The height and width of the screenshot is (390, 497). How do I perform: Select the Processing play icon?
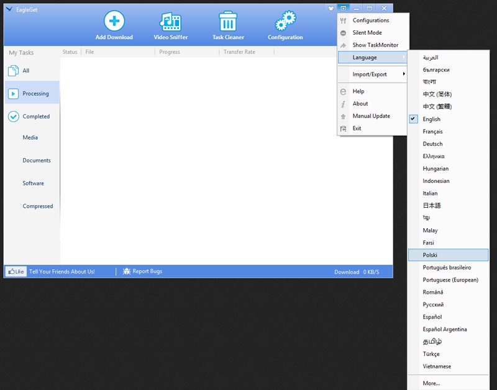(x=13, y=94)
